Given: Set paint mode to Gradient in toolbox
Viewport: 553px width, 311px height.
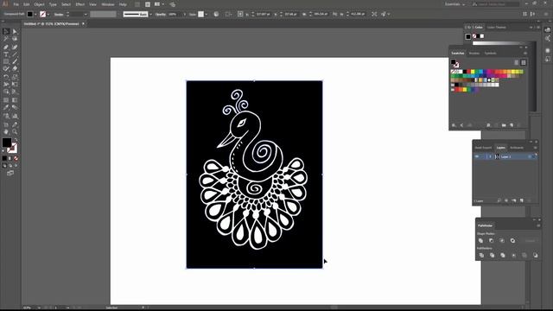Looking at the screenshot, I should [x=10, y=159].
